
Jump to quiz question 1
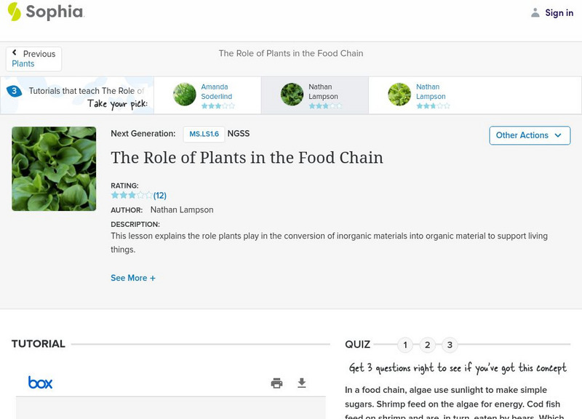[405, 345]
